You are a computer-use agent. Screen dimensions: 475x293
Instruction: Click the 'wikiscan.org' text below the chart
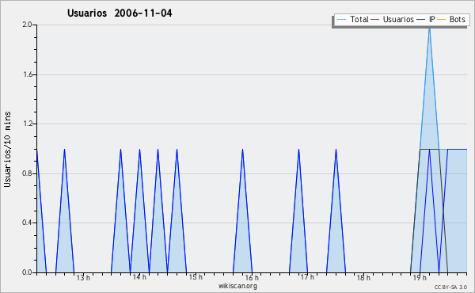click(x=237, y=286)
